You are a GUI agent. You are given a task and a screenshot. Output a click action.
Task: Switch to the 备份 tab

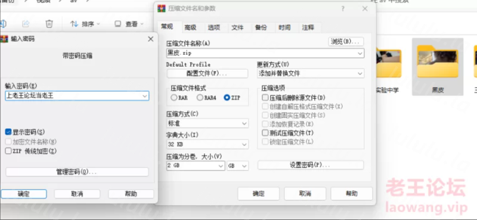pos(261,27)
